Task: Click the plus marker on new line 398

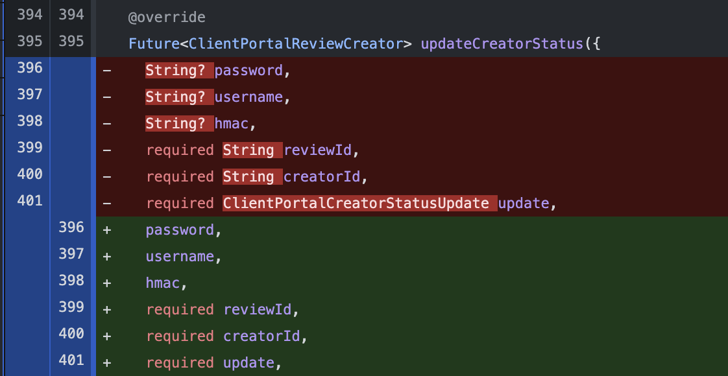Action: [x=107, y=283]
